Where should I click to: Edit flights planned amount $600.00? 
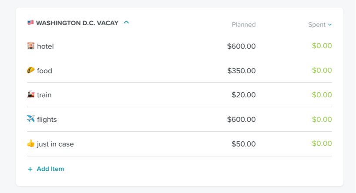click(x=242, y=119)
